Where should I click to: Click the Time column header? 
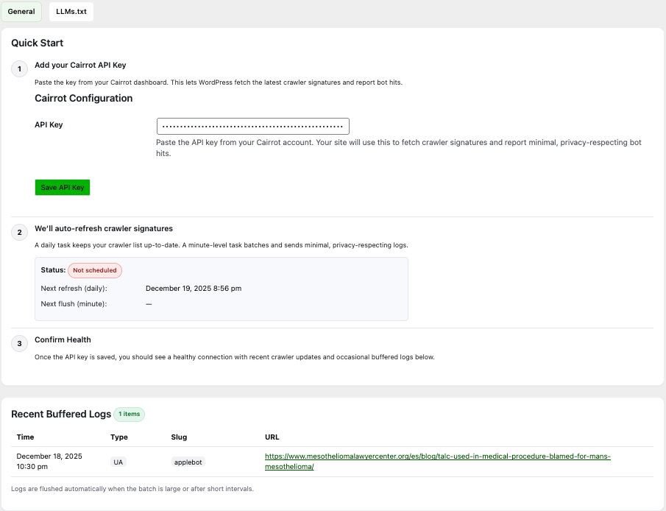coord(26,437)
